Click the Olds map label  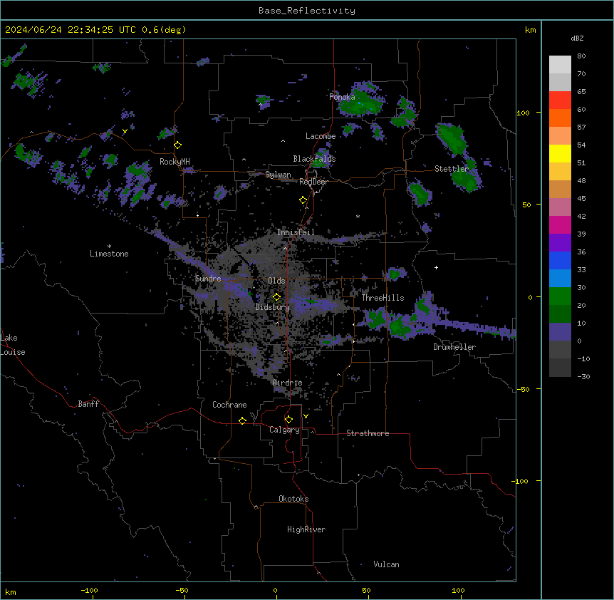(x=276, y=281)
